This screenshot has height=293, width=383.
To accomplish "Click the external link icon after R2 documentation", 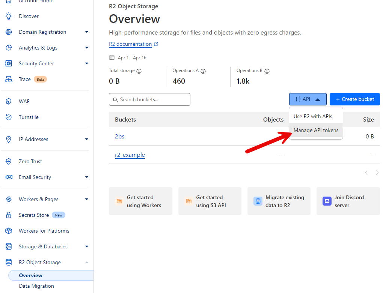I will (x=156, y=44).
